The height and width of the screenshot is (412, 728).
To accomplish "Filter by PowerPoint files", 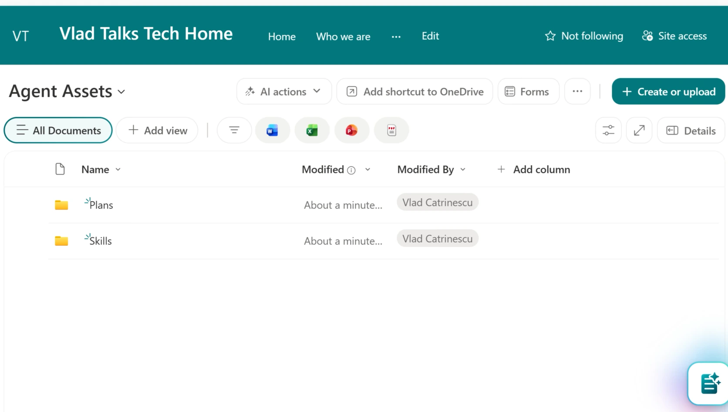I will 352,130.
